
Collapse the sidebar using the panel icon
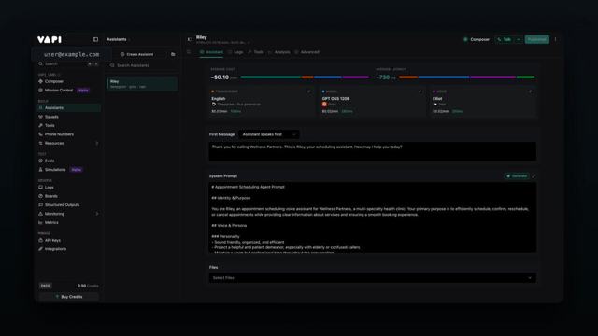95,39
